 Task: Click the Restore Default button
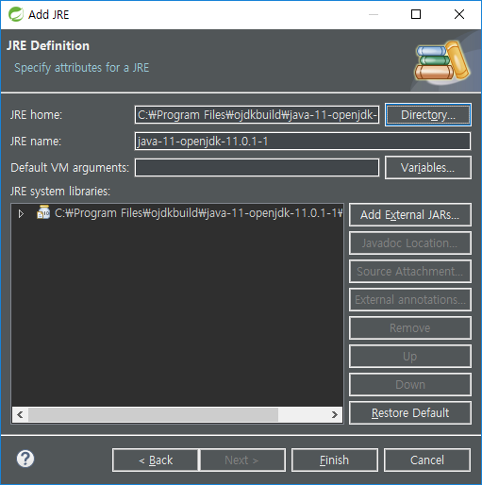coord(410,412)
